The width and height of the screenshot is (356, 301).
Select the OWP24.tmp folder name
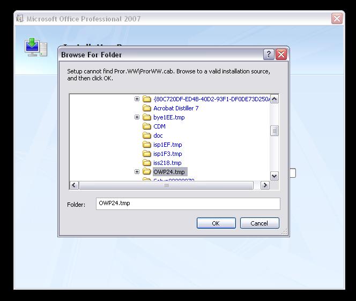pos(169,172)
